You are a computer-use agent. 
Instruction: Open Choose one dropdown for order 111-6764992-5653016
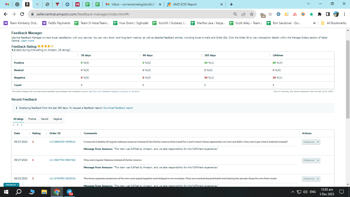pos(311,179)
